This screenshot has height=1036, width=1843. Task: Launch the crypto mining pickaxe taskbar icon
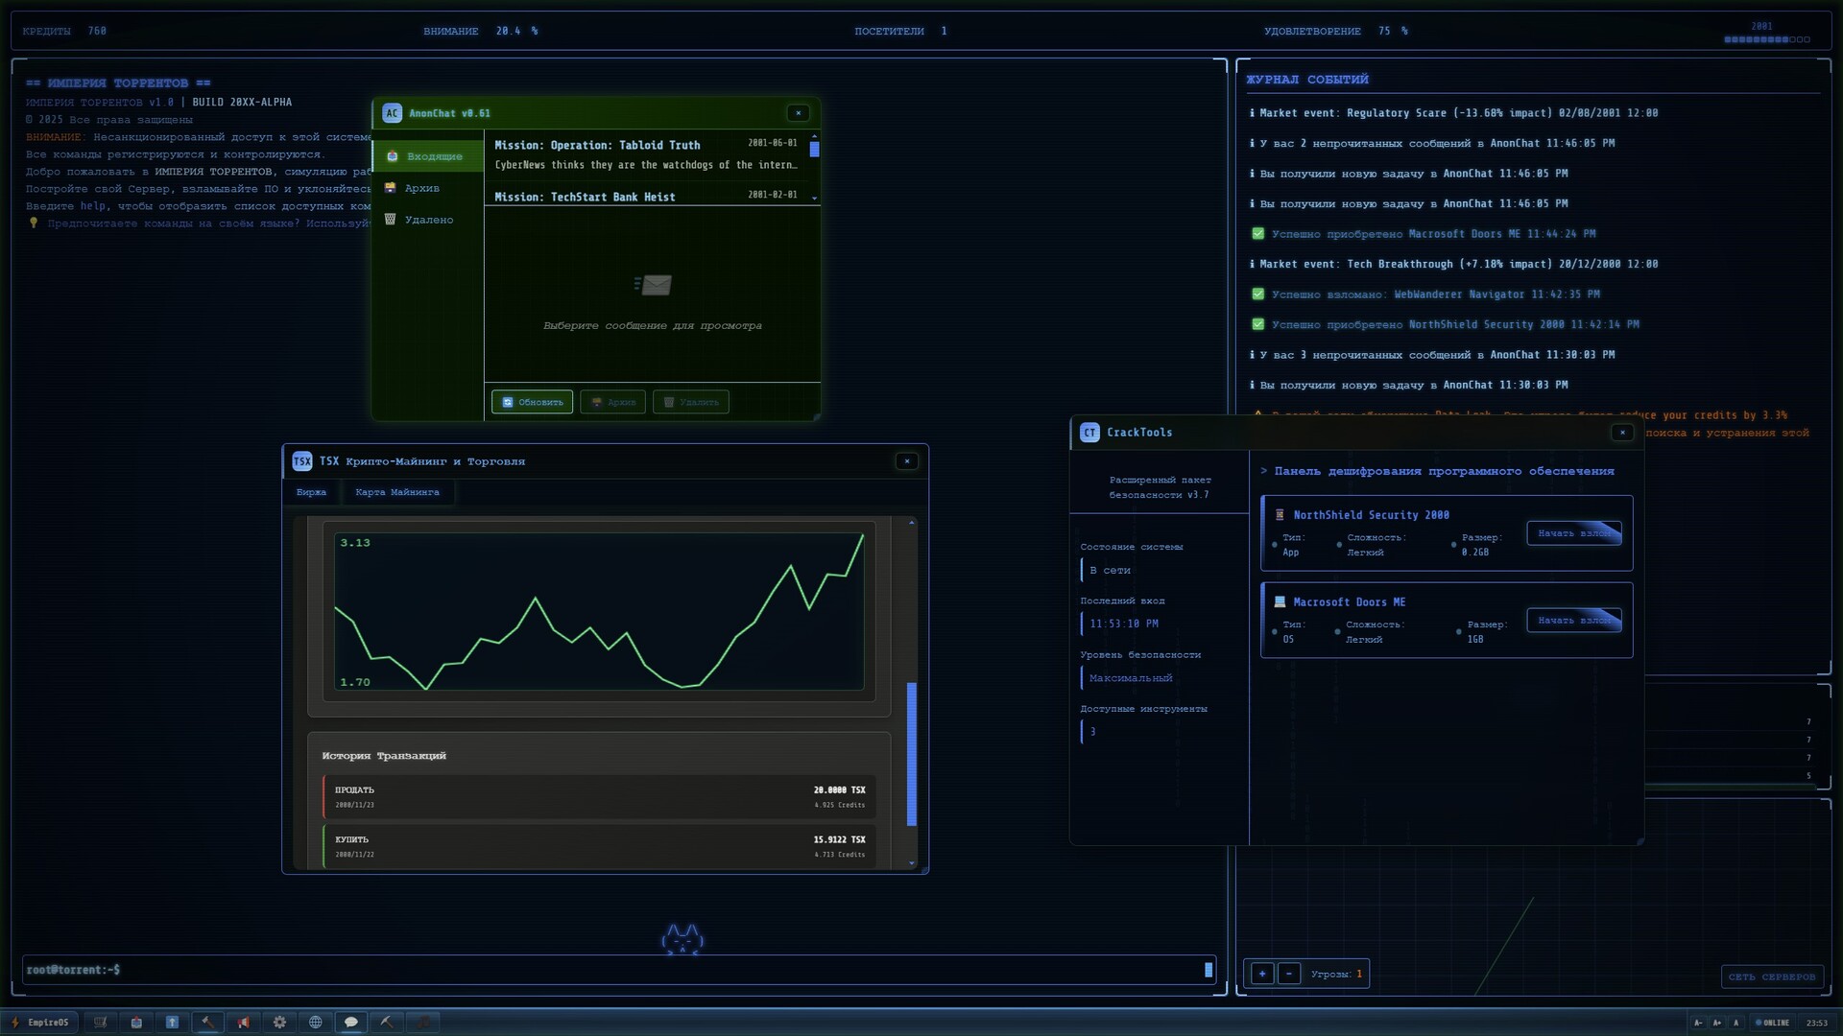[x=388, y=1022]
